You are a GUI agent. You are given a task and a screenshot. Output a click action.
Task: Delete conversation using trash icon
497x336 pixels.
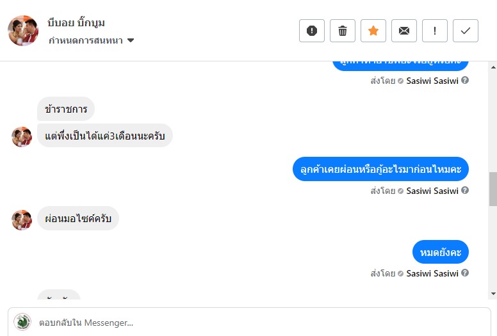[342, 31]
